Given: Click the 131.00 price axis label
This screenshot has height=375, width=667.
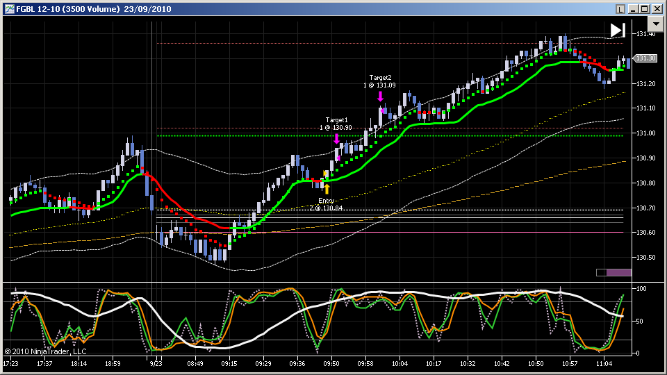Looking at the screenshot, I should point(645,133).
